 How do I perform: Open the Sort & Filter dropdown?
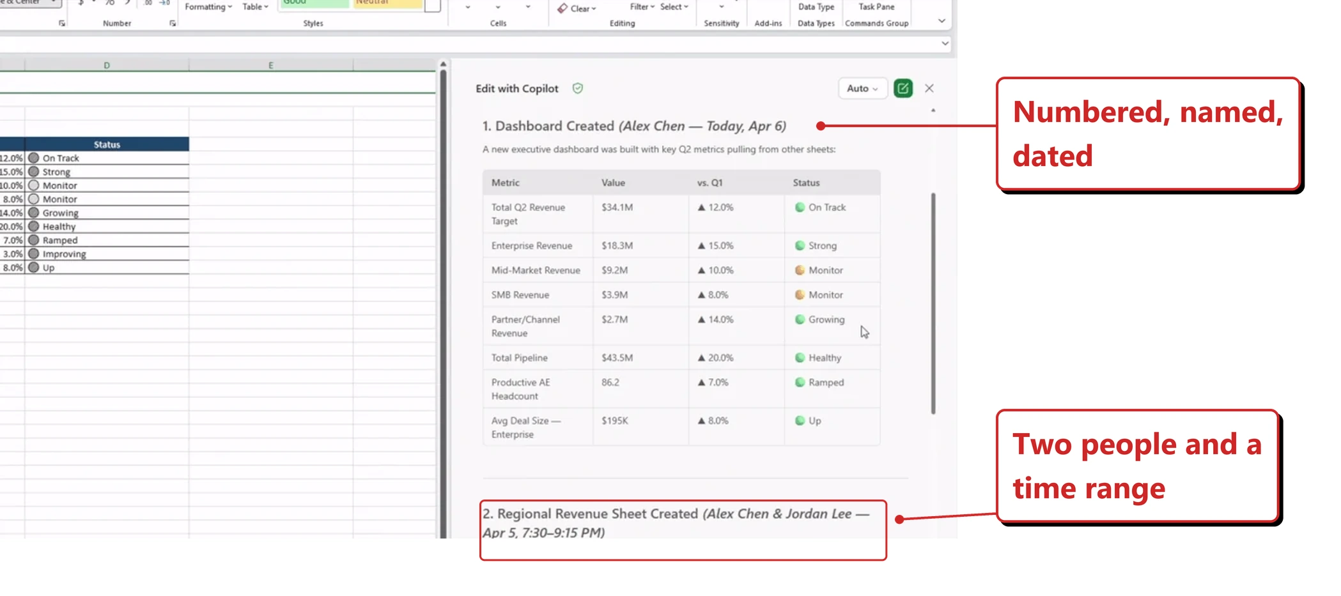[642, 7]
